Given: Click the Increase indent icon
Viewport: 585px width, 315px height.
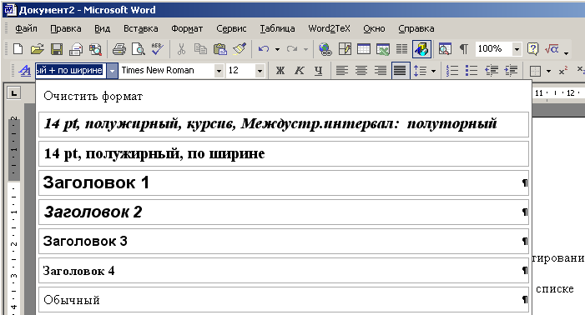Looking at the screenshot, I should (511, 70).
